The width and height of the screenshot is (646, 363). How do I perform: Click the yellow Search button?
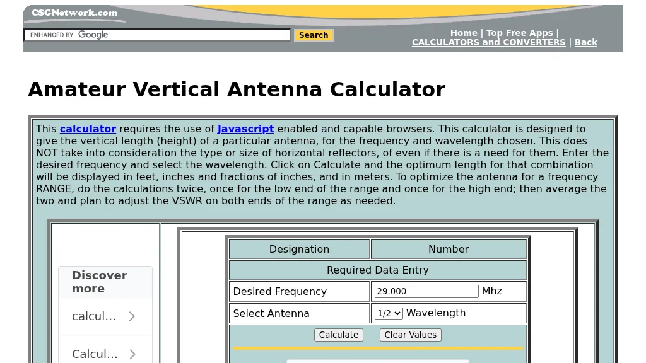314,35
